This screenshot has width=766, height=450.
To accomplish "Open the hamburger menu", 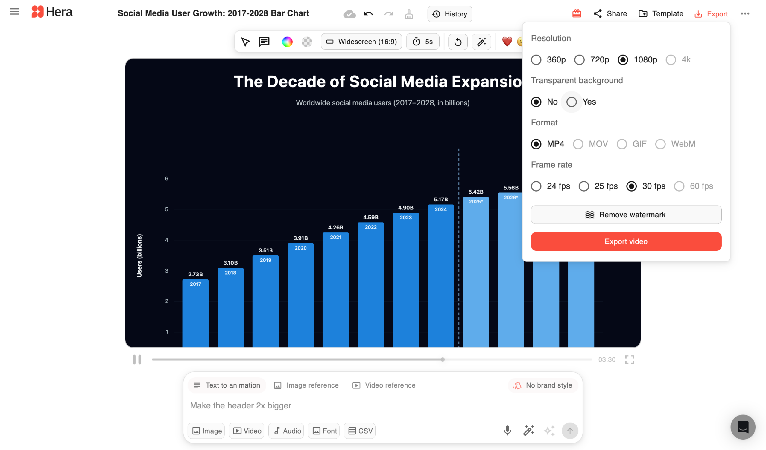I will pyautogui.click(x=14, y=12).
